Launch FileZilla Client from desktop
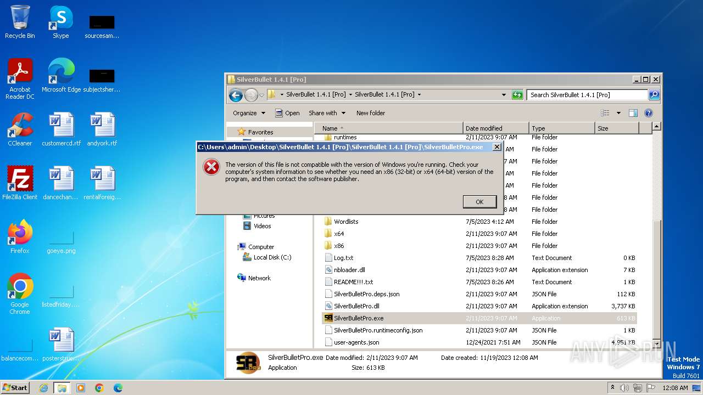Image resolution: width=703 pixels, height=395 pixels. click(x=20, y=183)
